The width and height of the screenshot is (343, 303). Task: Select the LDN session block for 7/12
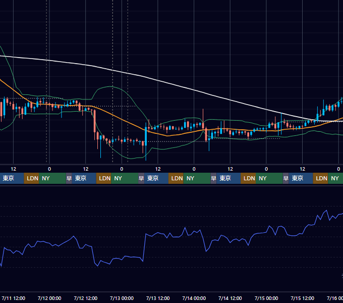point(104,178)
